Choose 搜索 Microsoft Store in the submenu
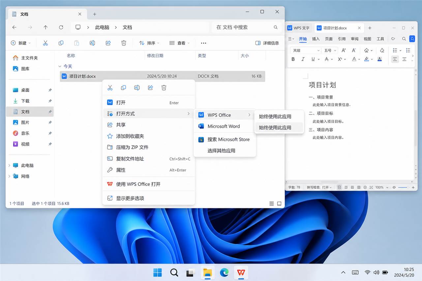Image resolution: width=422 pixels, height=281 pixels. (x=225, y=139)
